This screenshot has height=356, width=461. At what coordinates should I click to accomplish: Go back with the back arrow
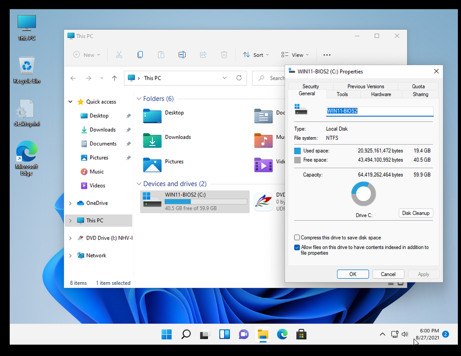73,78
